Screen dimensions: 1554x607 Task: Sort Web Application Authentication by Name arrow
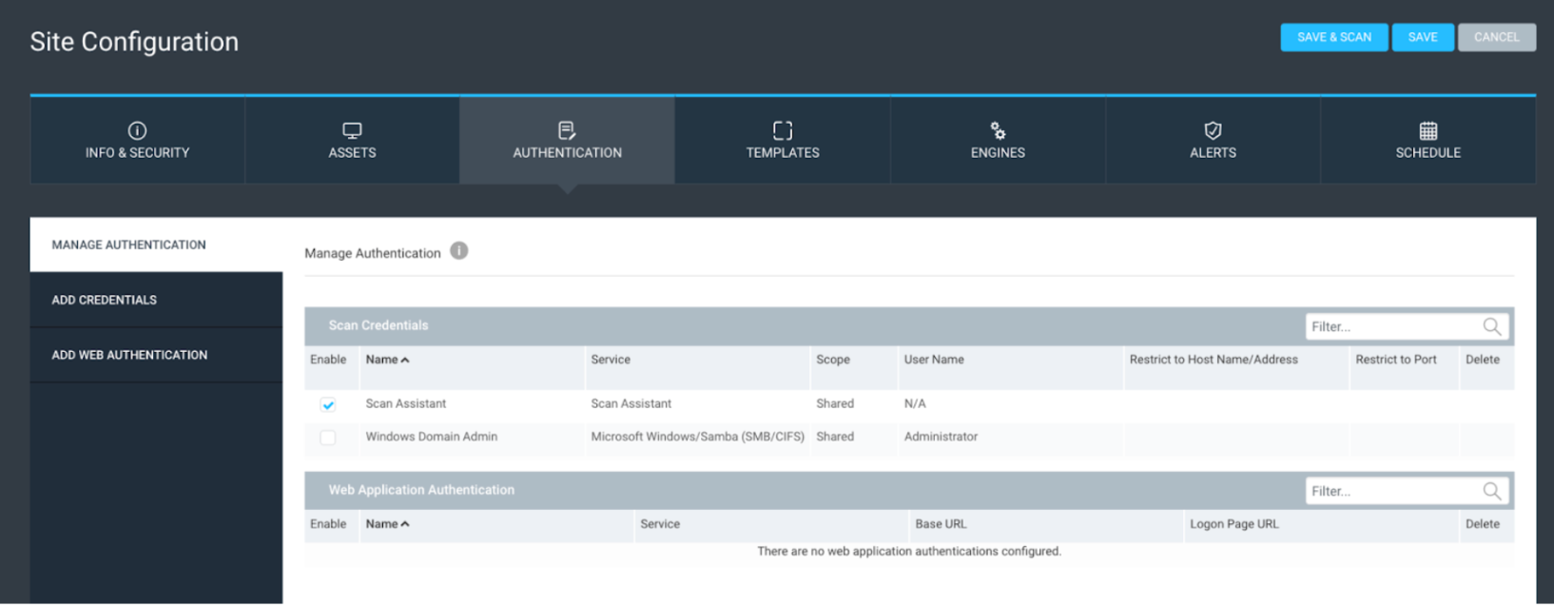pos(405,524)
